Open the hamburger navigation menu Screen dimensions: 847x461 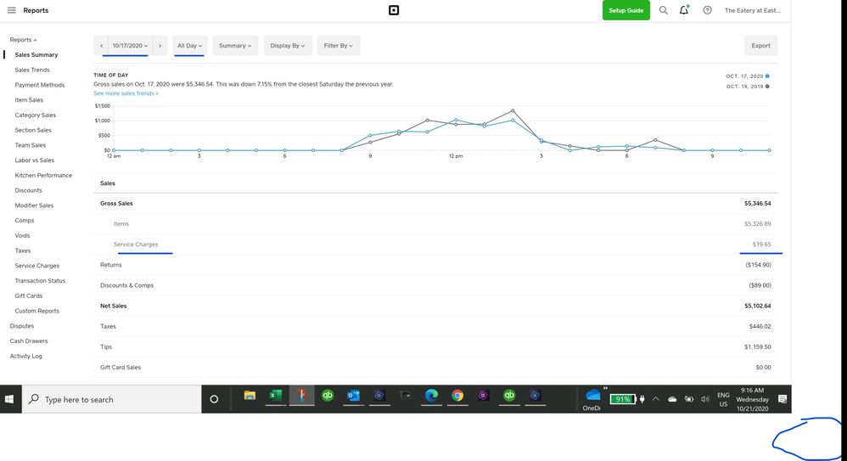point(11,10)
